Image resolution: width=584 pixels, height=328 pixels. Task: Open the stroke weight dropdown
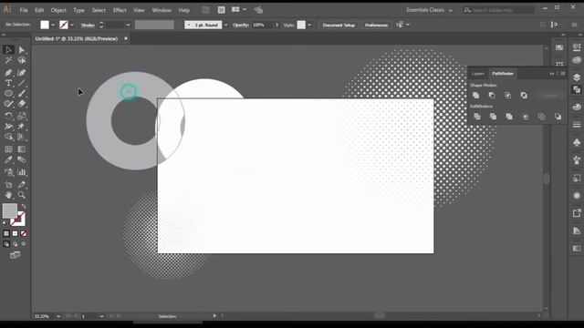click(x=128, y=25)
